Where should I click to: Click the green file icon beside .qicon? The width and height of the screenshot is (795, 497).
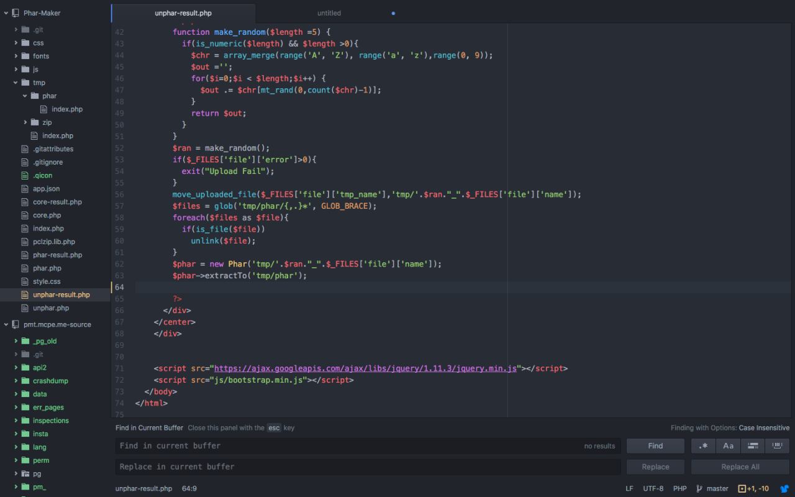[25, 175]
